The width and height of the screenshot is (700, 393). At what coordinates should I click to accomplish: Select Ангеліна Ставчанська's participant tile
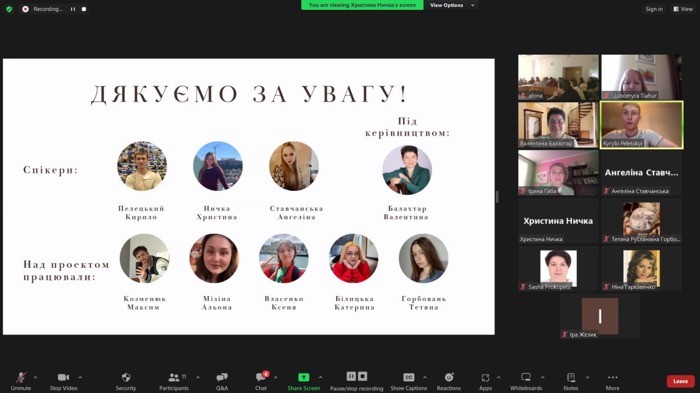click(641, 173)
